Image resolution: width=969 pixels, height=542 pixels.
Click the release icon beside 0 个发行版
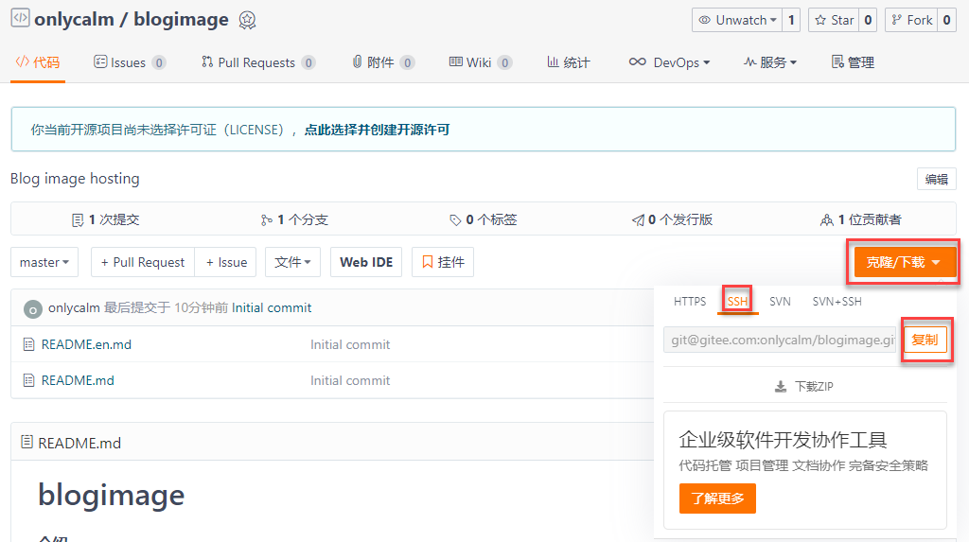(x=638, y=220)
